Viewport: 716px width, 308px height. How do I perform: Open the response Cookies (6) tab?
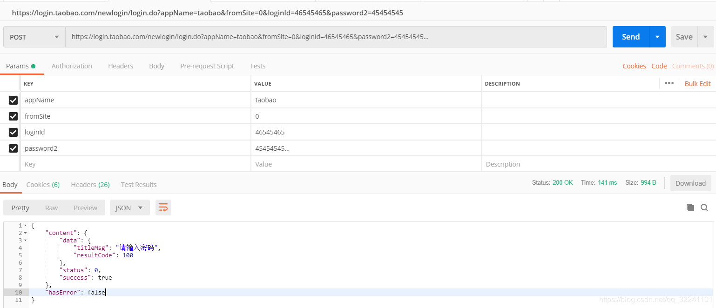point(43,185)
